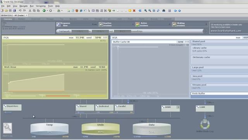248x140 pixels.
Task: Click the PGA panel header
Action: (55, 37)
